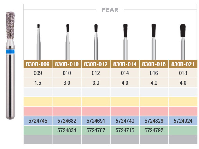Click green row part number 5724792
Screen dimensions: 199x149
point(154,130)
